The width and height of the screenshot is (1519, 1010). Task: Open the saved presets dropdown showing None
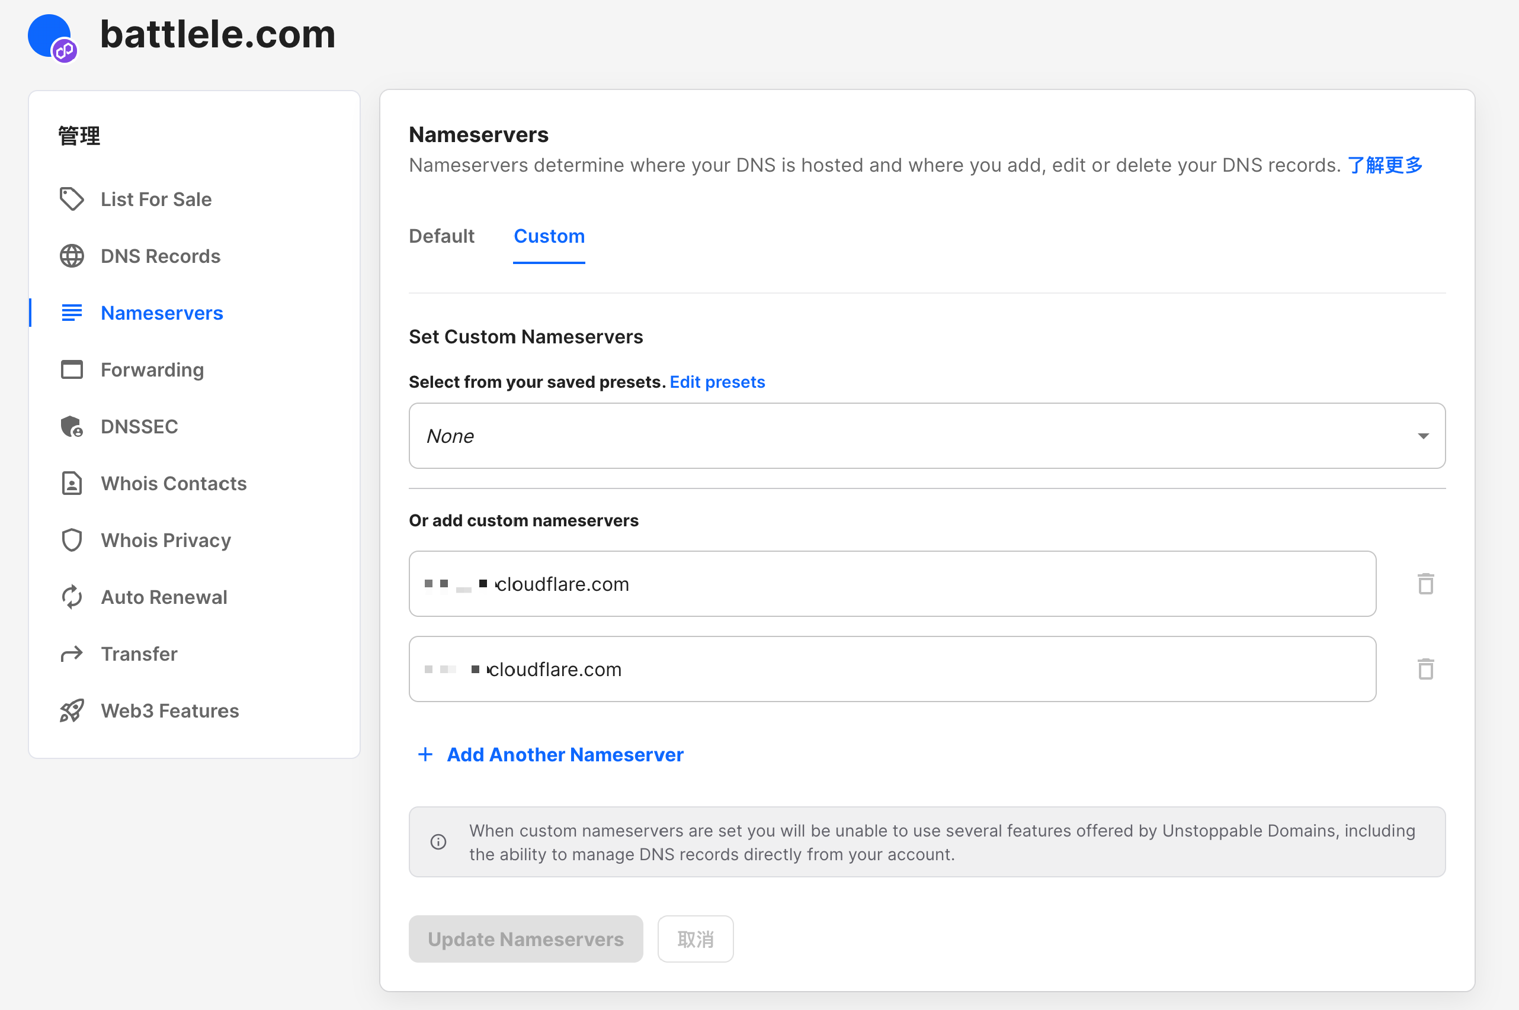tap(925, 436)
